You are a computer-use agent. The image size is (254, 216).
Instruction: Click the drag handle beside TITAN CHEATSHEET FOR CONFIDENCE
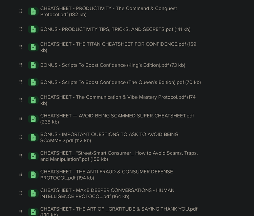(21, 47)
